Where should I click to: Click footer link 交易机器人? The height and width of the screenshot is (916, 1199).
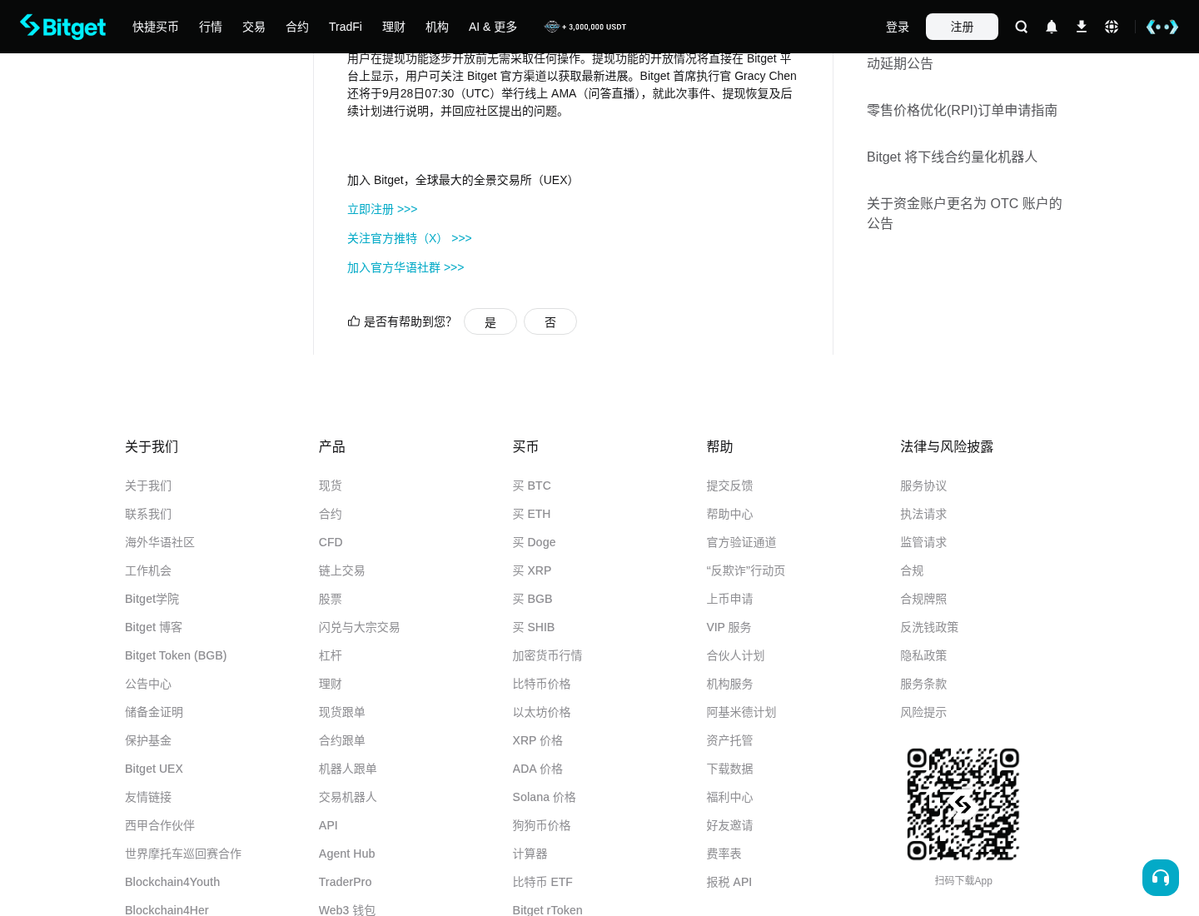pos(348,797)
